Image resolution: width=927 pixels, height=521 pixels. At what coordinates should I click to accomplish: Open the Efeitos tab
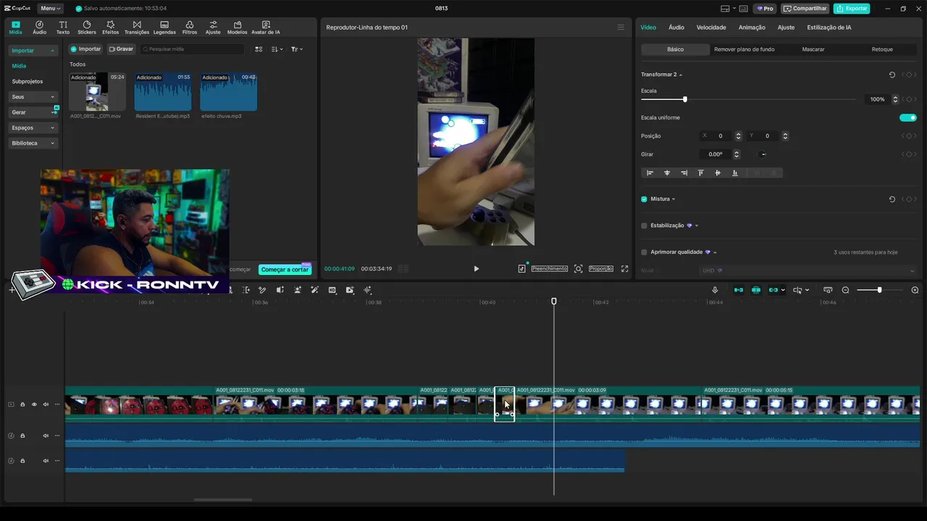(110, 27)
